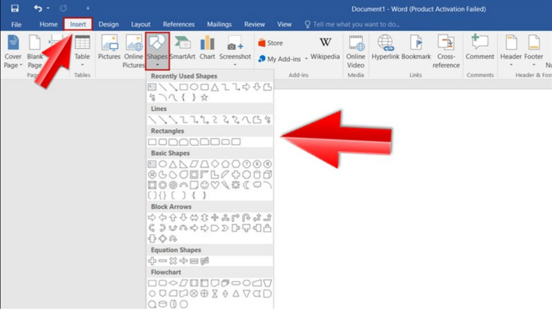This screenshot has height=310, width=552.
Task: Insert a Hyperlink from the ribbon
Action: pyautogui.click(x=386, y=47)
